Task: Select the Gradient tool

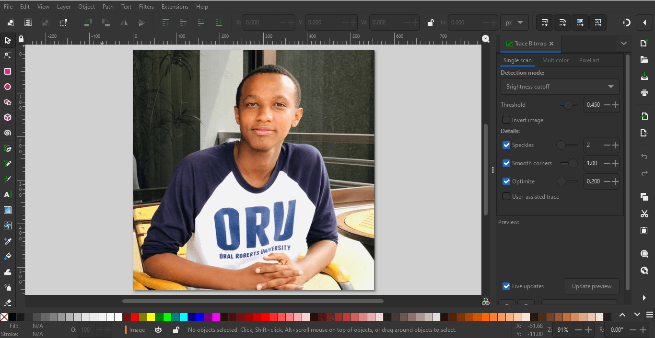Action: [x=8, y=210]
